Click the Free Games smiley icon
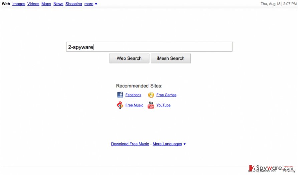 151,95
